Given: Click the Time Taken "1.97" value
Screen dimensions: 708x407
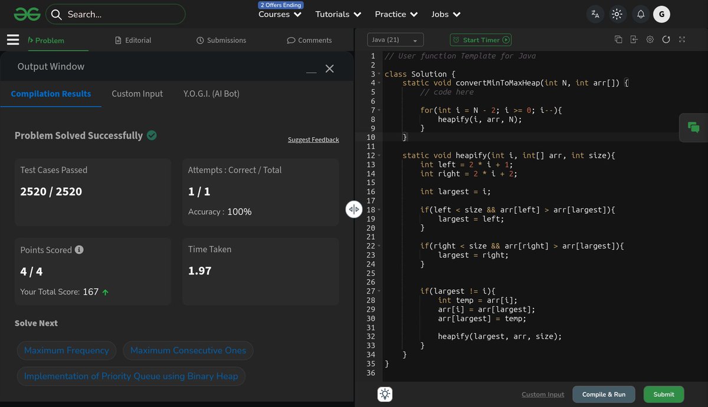Looking at the screenshot, I should pyautogui.click(x=199, y=271).
